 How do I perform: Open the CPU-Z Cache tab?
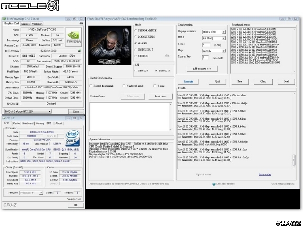(17, 123)
